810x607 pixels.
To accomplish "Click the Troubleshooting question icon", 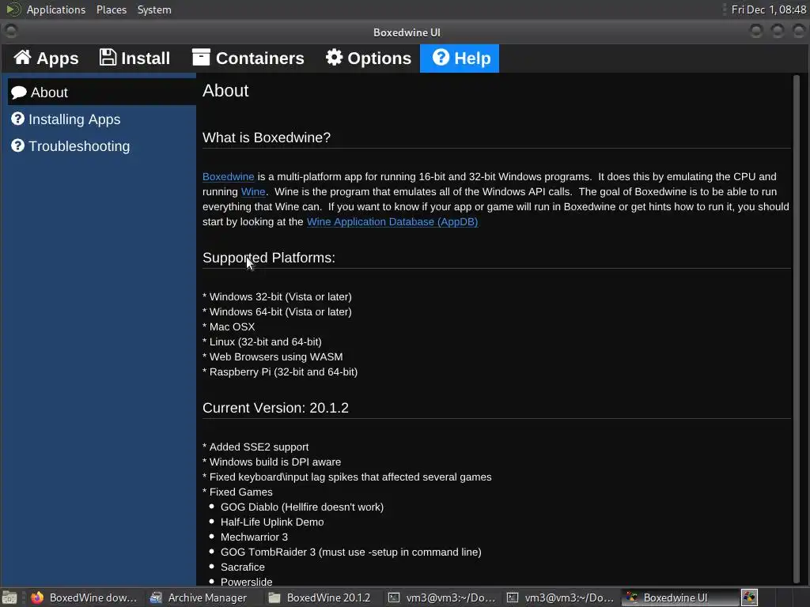I will click(17, 146).
